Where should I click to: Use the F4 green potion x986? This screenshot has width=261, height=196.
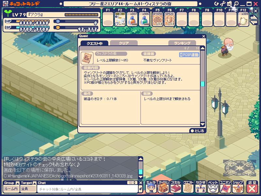click(x=144, y=19)
